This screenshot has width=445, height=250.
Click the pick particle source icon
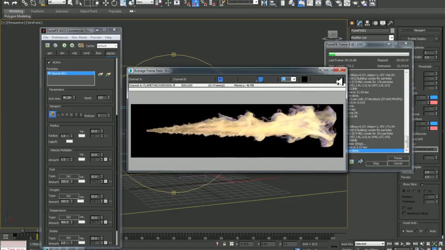tap(100, 74)
